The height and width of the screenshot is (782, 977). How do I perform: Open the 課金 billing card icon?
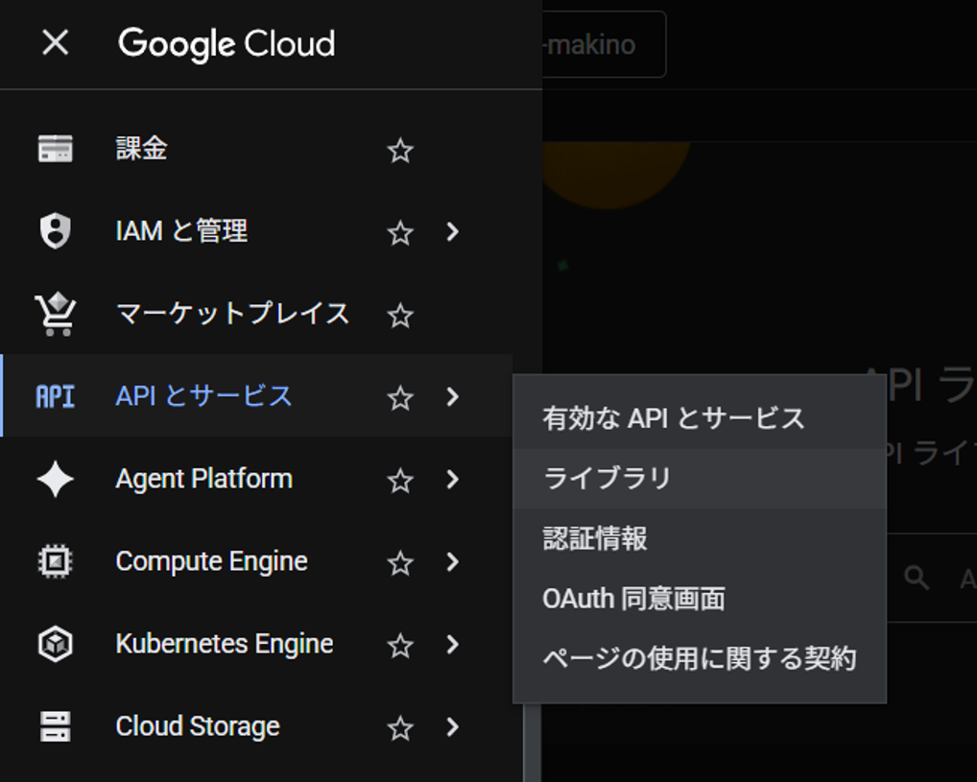(56, 149)
